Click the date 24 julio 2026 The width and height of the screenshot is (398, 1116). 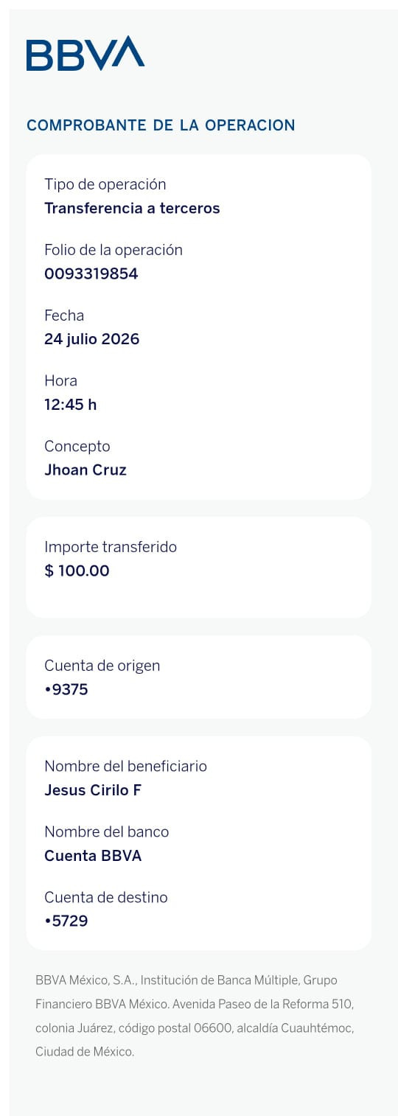(92, 339)
